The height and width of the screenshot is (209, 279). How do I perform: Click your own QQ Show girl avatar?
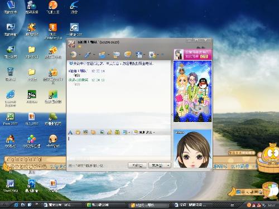click(x=193, y=149)
